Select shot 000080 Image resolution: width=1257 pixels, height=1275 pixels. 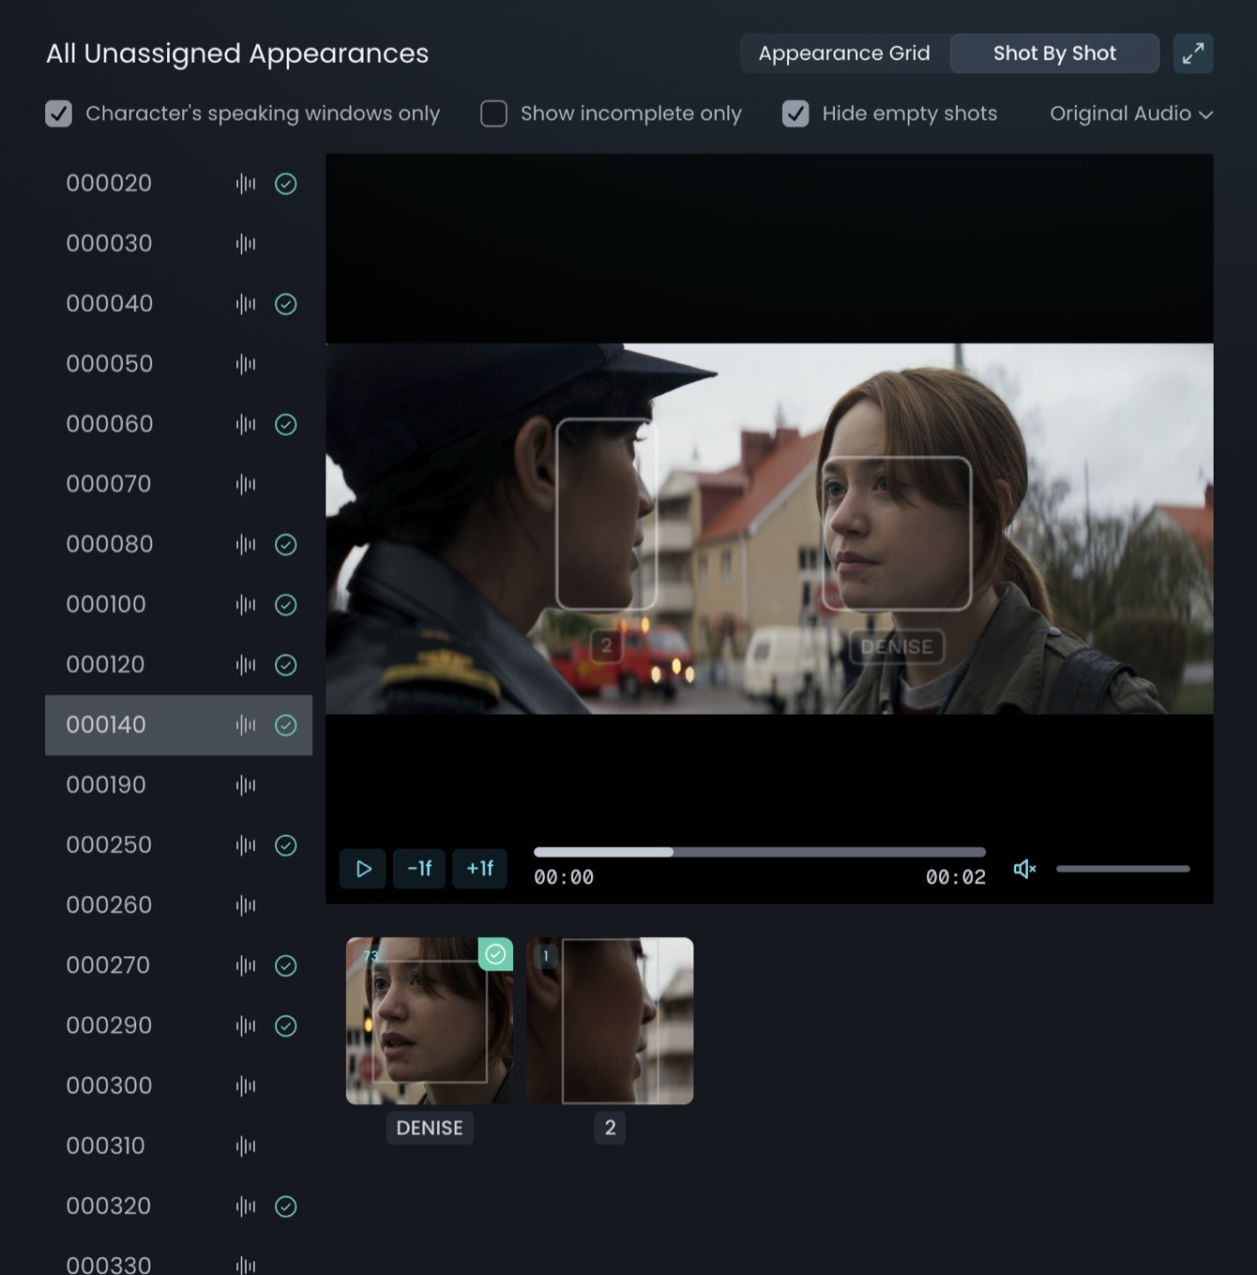[x=178, y=544]
